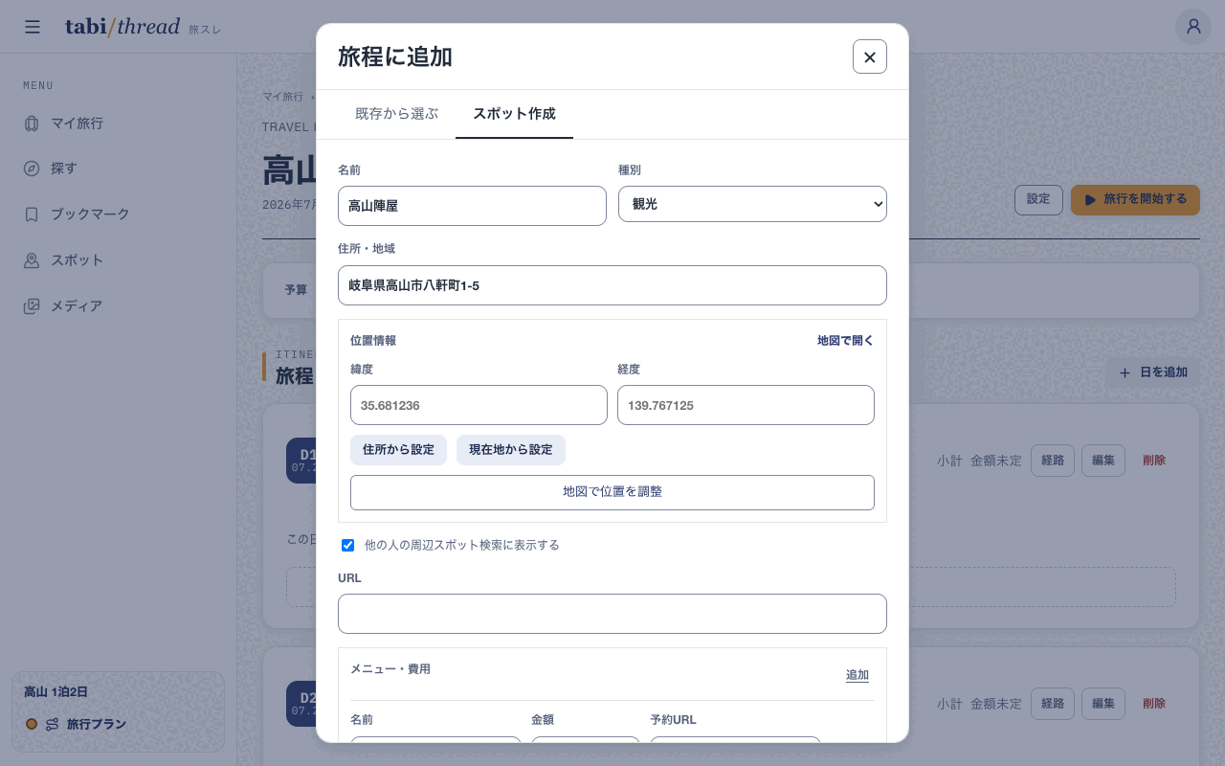Click the スポット pin icon
The image size is (1225, 766).
(32, 260)
